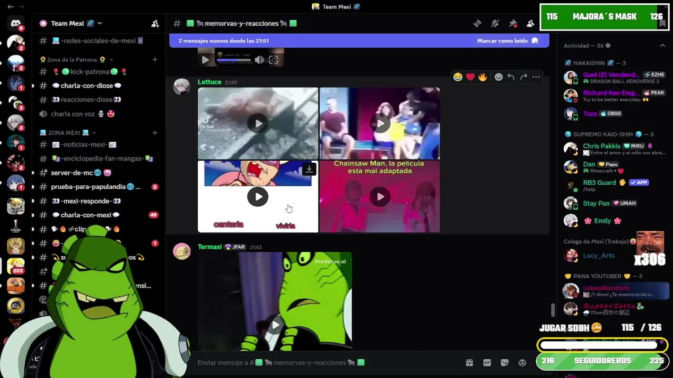The height and width of the screenshot is (378, 673).
Task: React with red heart on message
Action: tap(470, 77)
